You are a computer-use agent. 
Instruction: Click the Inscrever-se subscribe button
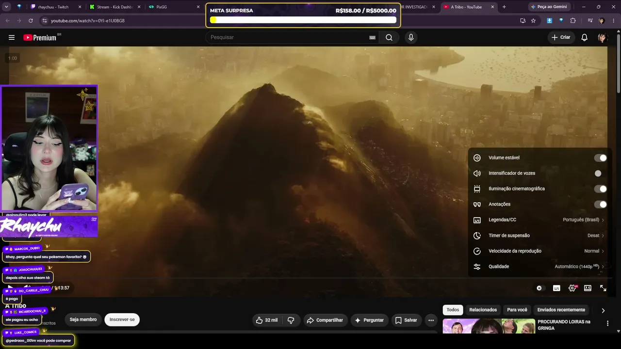click(122, 320)
